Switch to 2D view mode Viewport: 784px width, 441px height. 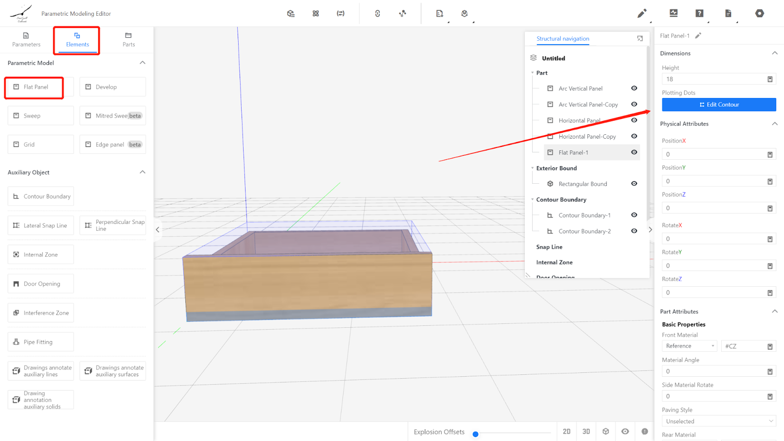pos(566,432)
